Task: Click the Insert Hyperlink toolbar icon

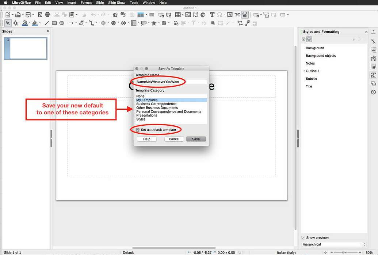Action: click(237, 15)
